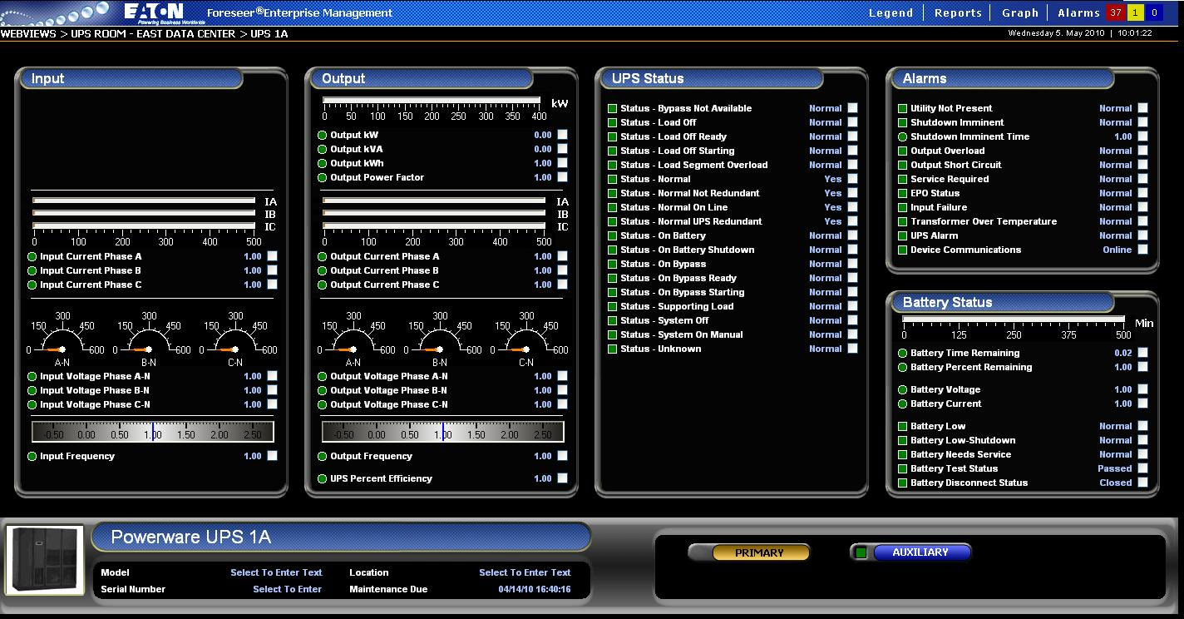Click green square for Status - On Bypass
The height and width of the screenshot is (619, 1184).
[x=613, y=264]
